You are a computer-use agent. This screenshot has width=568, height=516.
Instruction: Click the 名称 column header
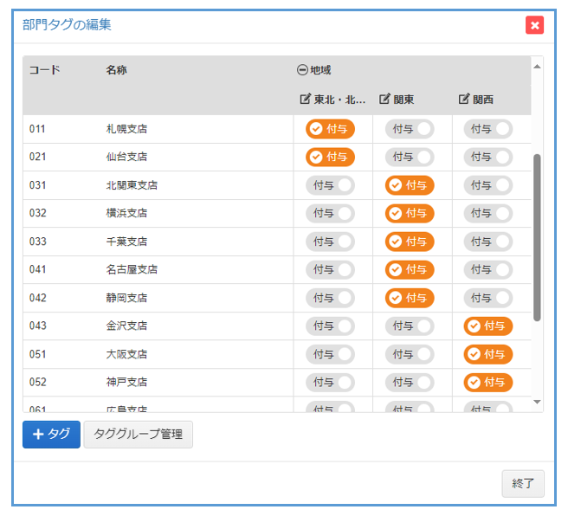coord(117,70)
